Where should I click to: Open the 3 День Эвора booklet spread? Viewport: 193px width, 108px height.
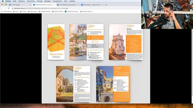pyautogui.click(x=73, y=84)
